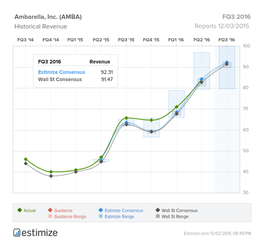Click the FQ4 '15 axis label
The width and height of the screenshot is (271, 249).
(x=151, y=40)
